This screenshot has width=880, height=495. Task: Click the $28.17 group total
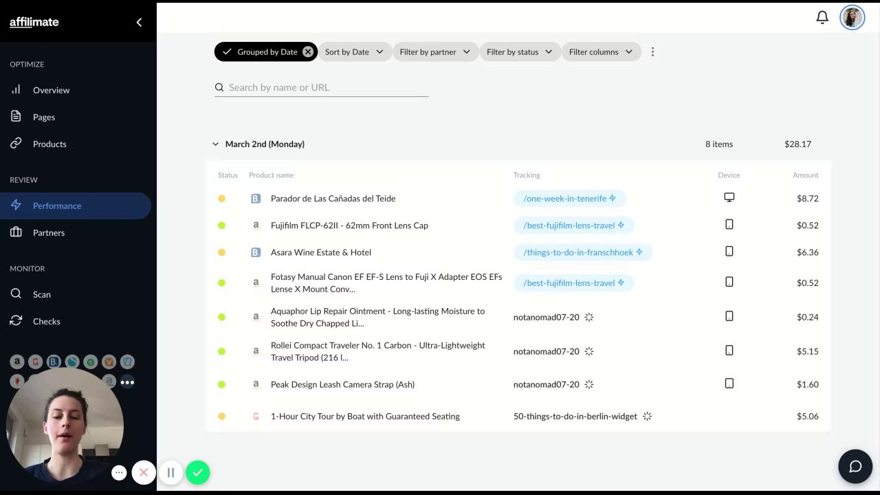tap(797, 144)
